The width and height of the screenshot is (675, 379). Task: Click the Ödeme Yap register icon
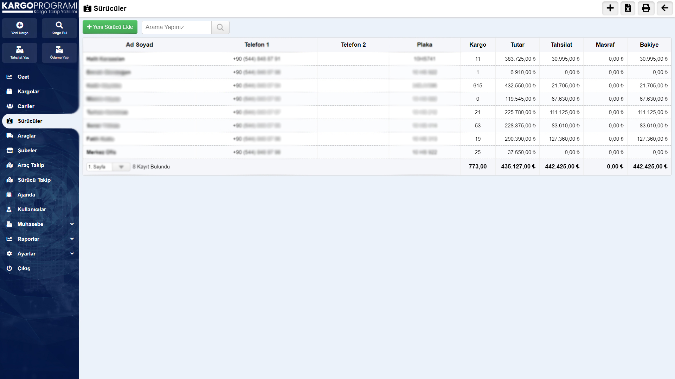pos(59,49)
